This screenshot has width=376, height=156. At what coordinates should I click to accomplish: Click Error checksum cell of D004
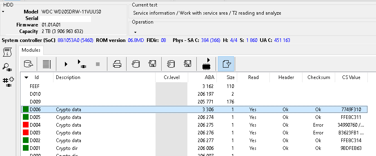318,125
